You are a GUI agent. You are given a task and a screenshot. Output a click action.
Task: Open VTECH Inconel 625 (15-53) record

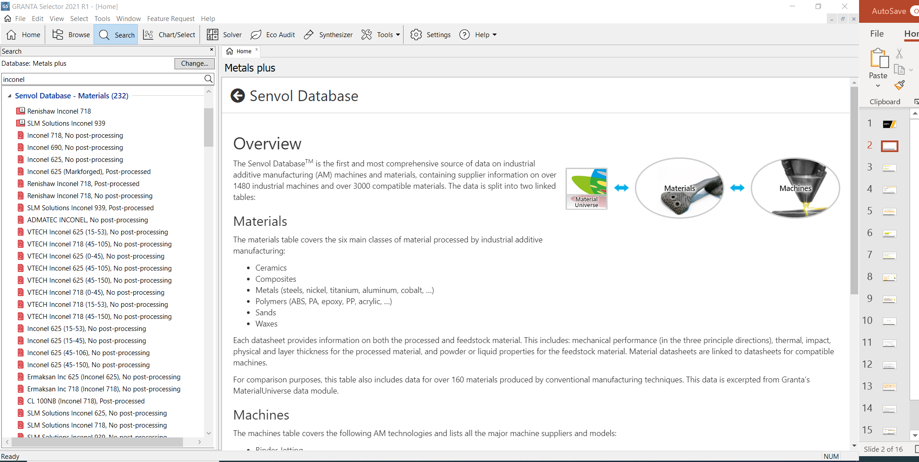point(98,232)
